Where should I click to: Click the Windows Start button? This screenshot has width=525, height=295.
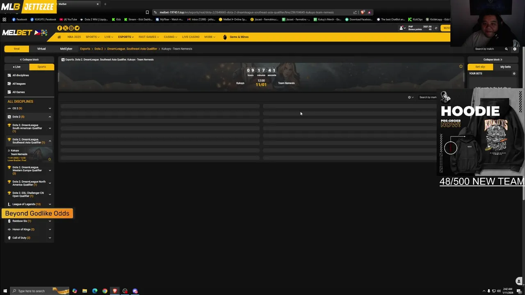5,291
